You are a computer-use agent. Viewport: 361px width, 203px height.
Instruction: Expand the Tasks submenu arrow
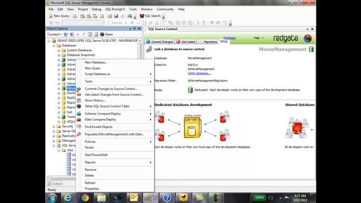(x=151, y=81)
